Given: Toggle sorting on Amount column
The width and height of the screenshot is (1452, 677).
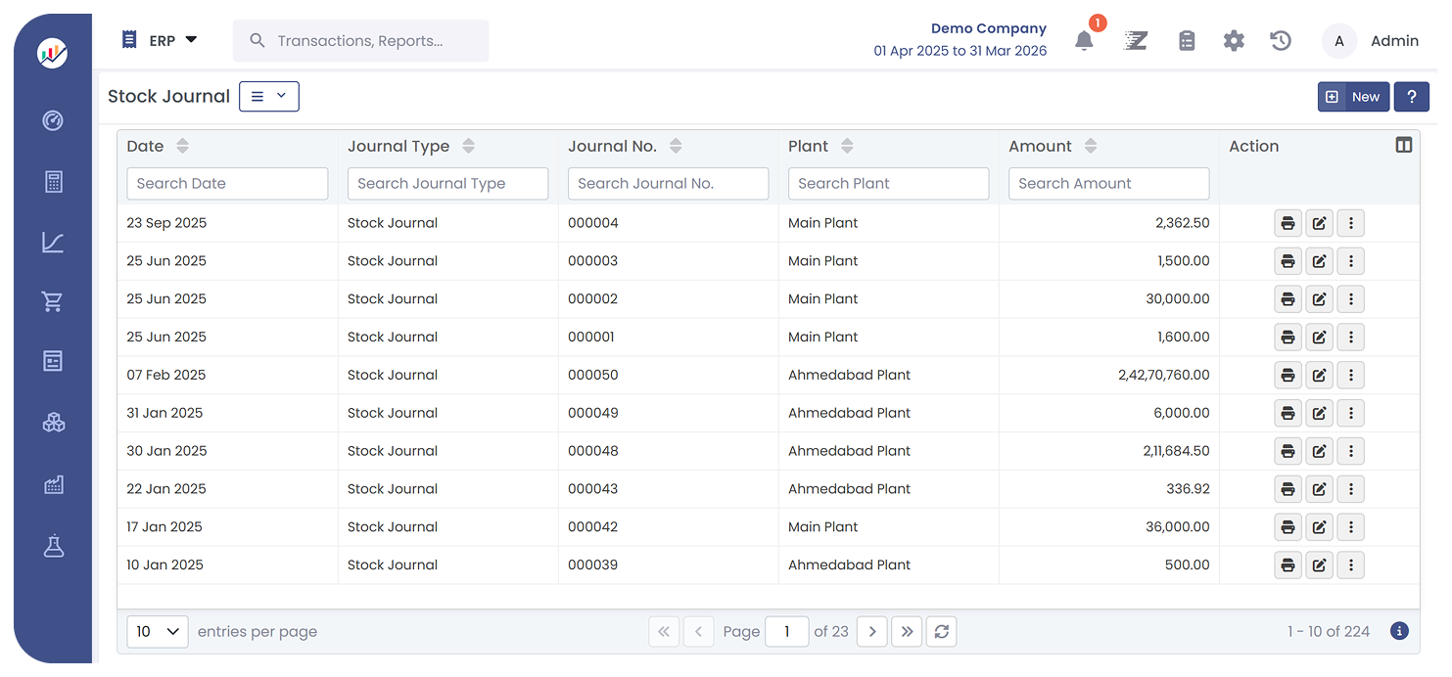Looking at the screenshot, I should click(x=1091, y=146).
